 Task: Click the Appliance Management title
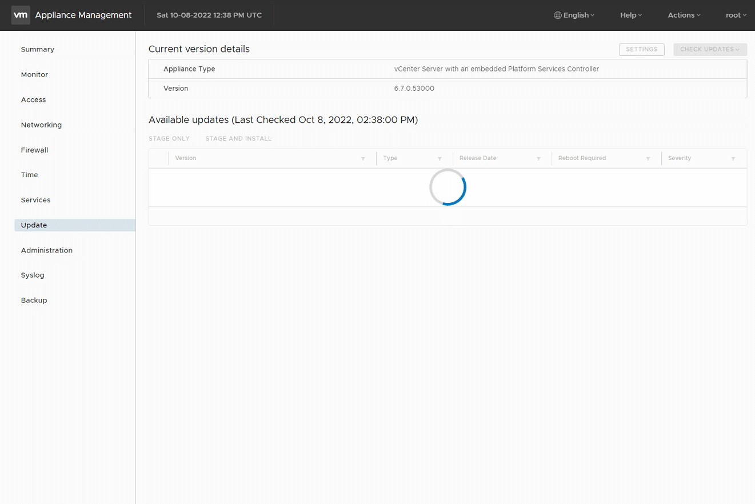(x=83, y=15)
